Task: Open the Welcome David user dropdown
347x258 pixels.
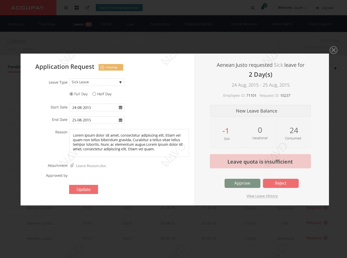Action: point(292,8)
